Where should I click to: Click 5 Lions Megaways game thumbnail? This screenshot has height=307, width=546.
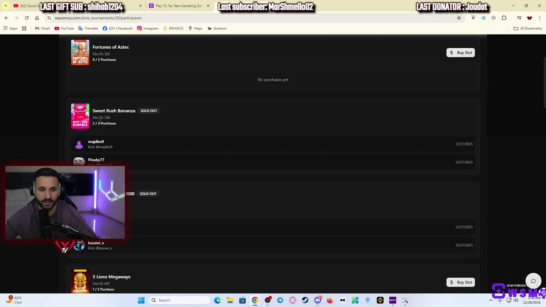pos(80,281)
